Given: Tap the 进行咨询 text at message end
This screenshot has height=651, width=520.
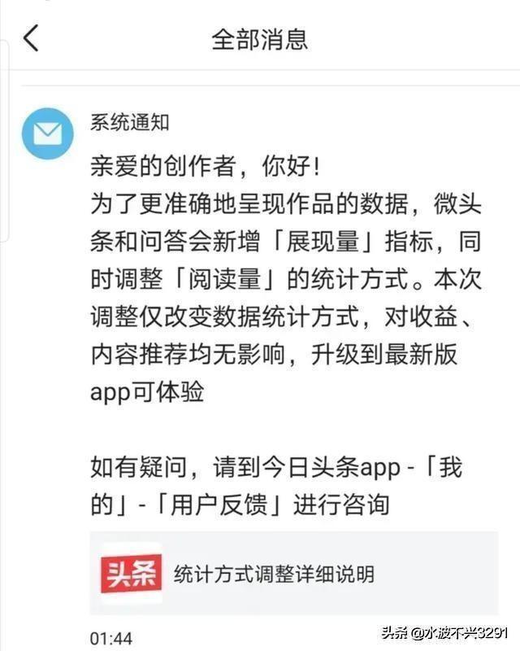Looking at the screenshot, I should tap(342, 505).
